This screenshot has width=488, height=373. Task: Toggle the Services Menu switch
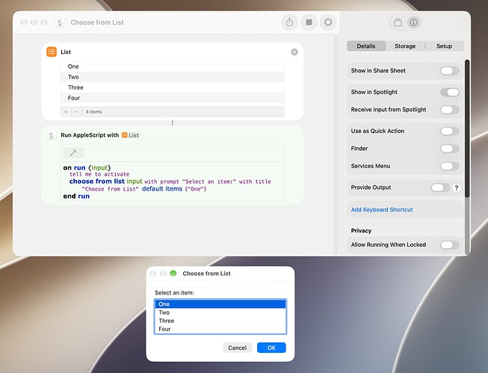449,166
